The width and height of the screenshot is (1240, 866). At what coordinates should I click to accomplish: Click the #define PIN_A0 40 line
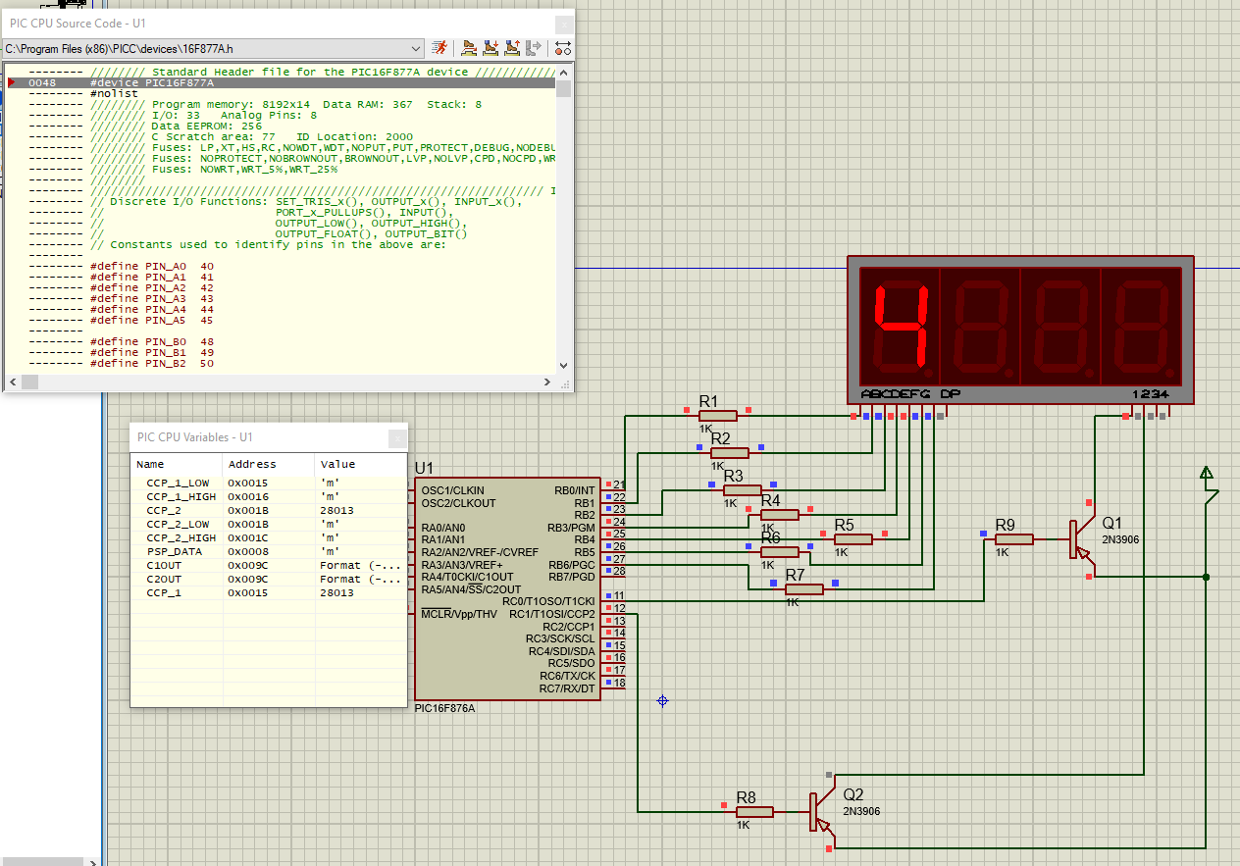[152, 266]
